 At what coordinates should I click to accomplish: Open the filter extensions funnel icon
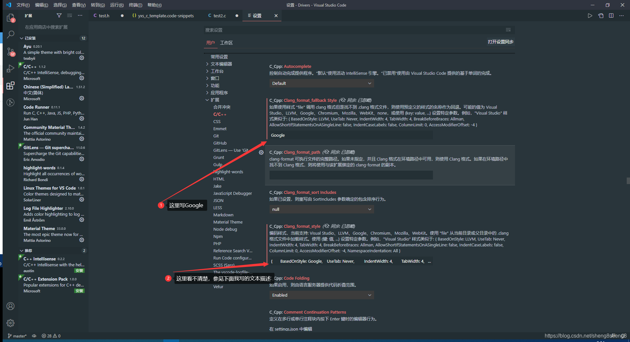pos(59,15)
